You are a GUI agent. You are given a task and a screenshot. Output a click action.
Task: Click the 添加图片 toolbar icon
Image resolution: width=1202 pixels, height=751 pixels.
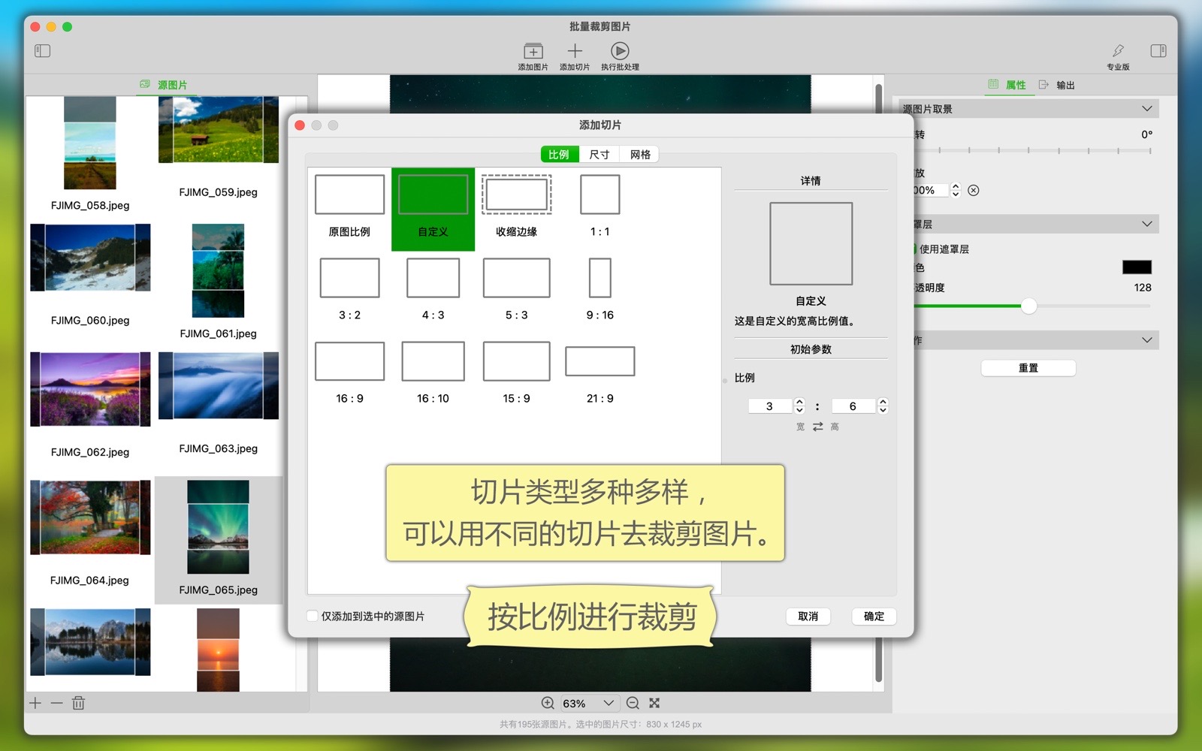pyautogui.click(x=533, y=51)
